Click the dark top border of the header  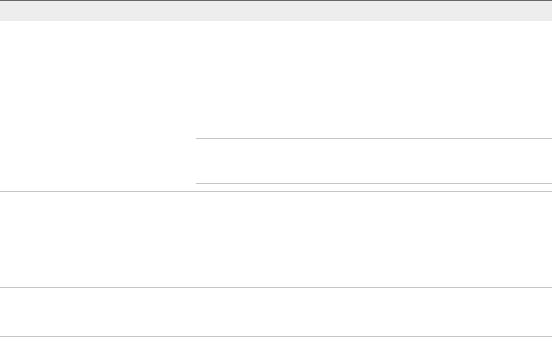[276, 1]
